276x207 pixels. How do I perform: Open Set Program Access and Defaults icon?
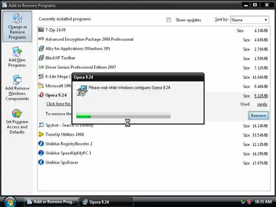[x=17, y=114]
